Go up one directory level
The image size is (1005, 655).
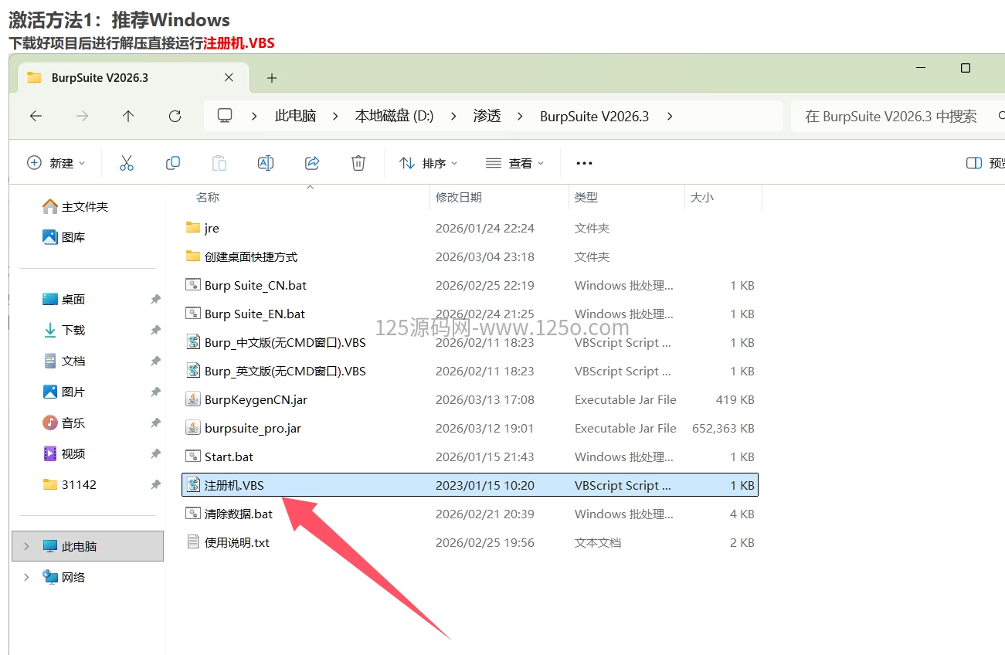(x=128, y=116)
